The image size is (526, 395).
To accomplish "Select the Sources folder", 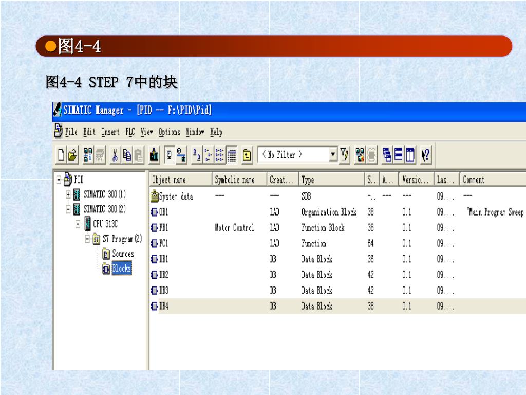I will click(123, 254).
